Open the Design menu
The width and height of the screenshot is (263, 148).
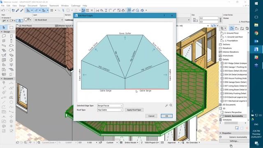point(22,6)
